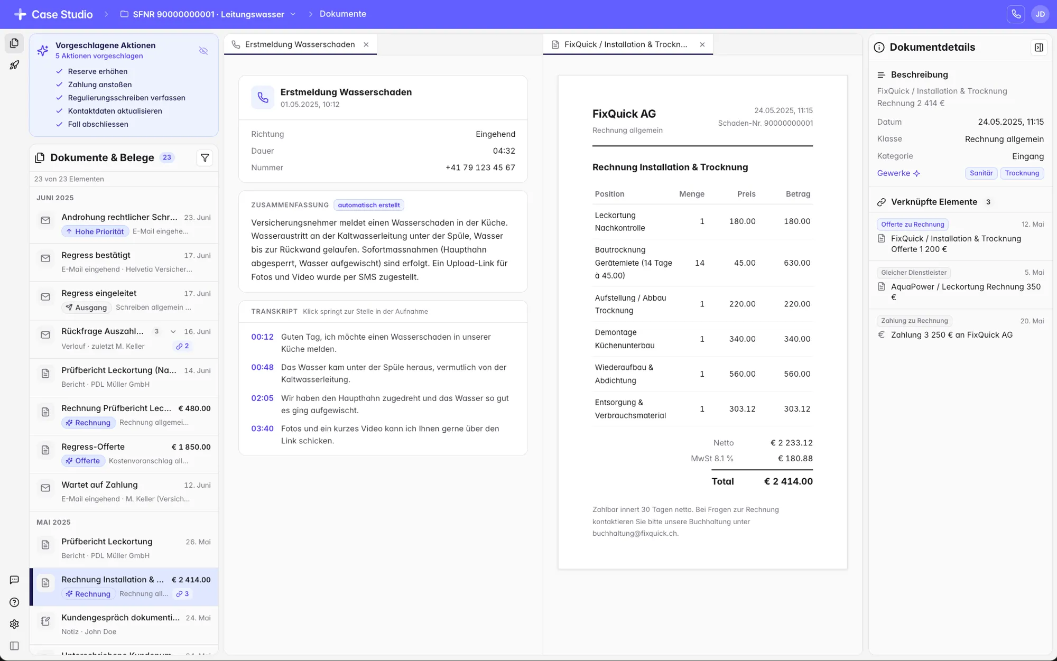Click the Trocknung trade tag
Image resolution: width=1057 pixels, height=661 pixels.
1022,173
